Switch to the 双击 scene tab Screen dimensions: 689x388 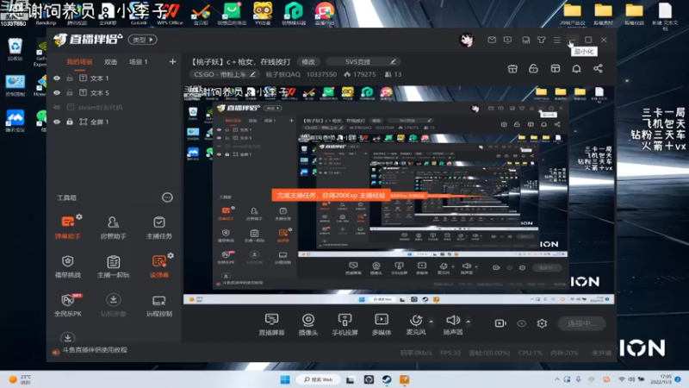110,62
